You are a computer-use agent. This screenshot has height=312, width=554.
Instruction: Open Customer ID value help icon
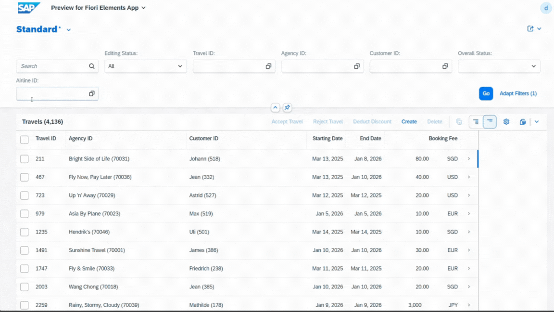(445, 66)
